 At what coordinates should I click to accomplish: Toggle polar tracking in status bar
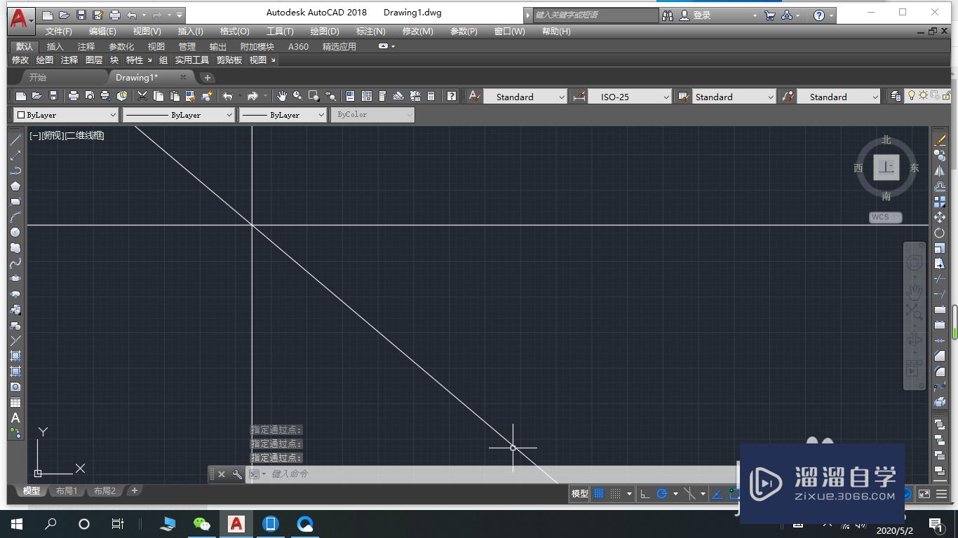coord(661,494)
